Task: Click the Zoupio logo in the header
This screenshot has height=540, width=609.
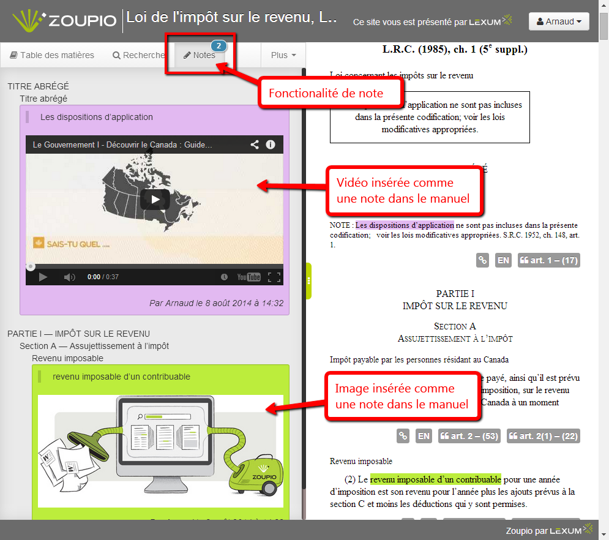Action: (x=64, y=20)
